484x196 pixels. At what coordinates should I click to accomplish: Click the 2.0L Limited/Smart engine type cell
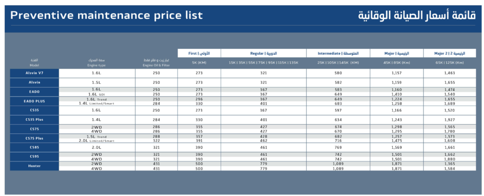pos(96,140)
